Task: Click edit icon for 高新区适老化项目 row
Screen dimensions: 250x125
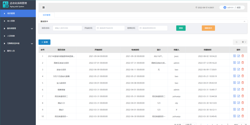Action: point(239,63)
